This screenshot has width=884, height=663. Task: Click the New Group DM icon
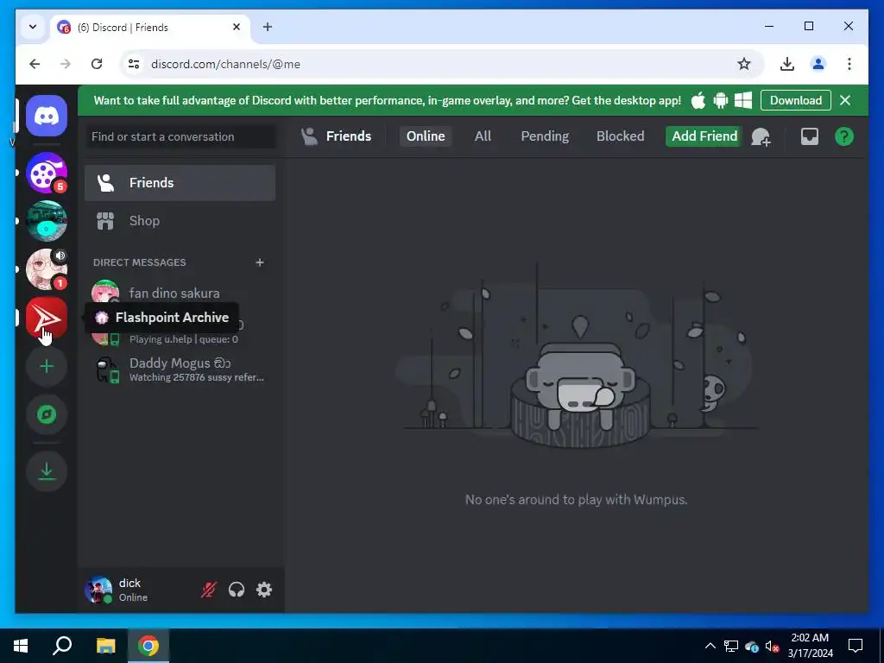pos(761,136)
